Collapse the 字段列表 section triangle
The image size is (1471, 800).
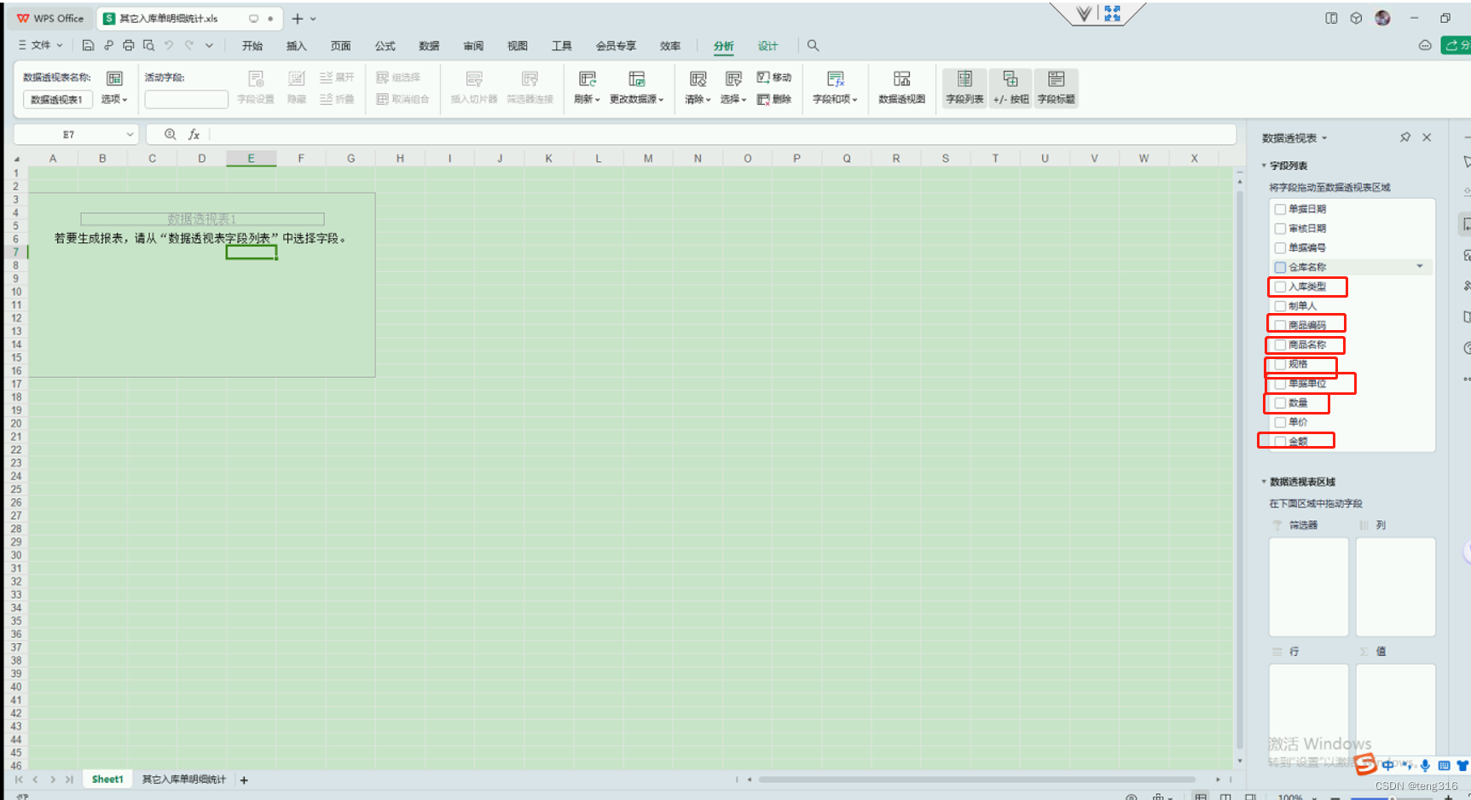tap(1264, 165)
